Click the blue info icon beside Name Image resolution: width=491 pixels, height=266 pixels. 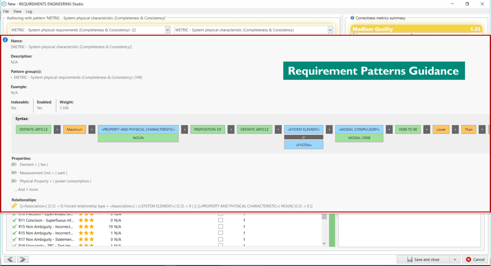5,40
